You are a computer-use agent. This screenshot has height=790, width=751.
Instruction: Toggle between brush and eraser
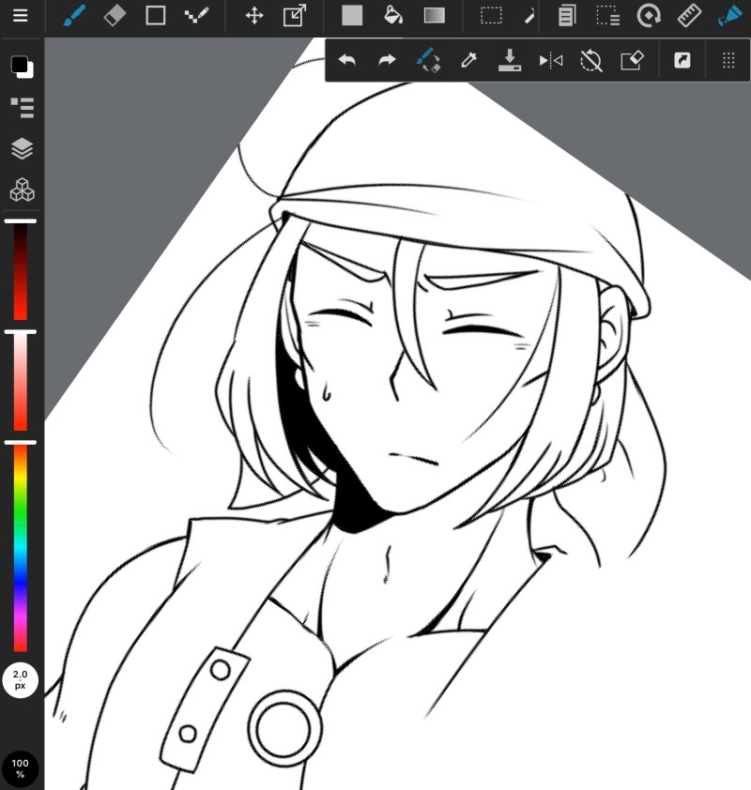pos(428,60)
